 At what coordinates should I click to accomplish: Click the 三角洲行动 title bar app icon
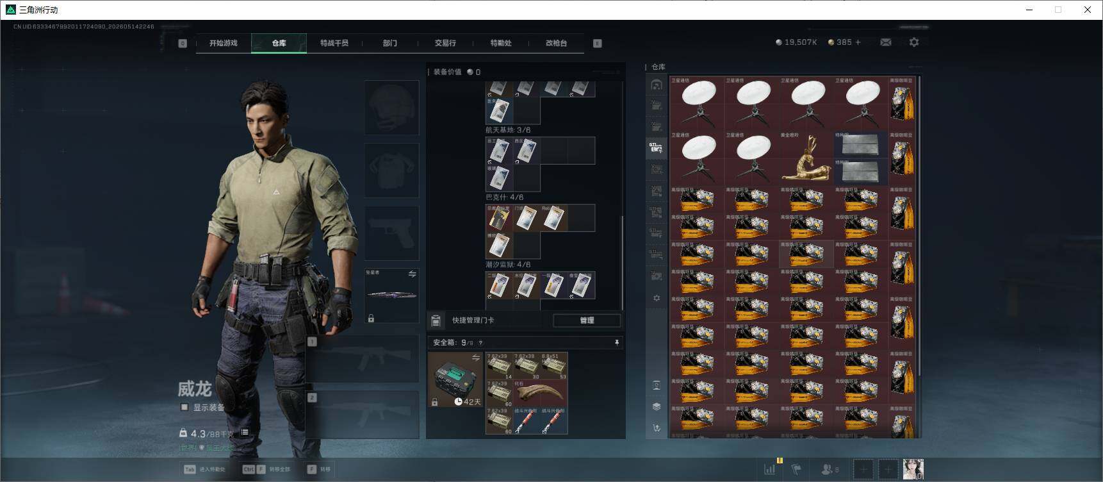coord(10,10)
